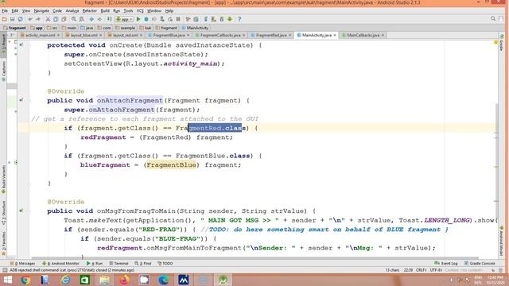This screenshot has width=509, height=286.
Task: Open Firefox from the taskbar
Action: pos(124,280)
